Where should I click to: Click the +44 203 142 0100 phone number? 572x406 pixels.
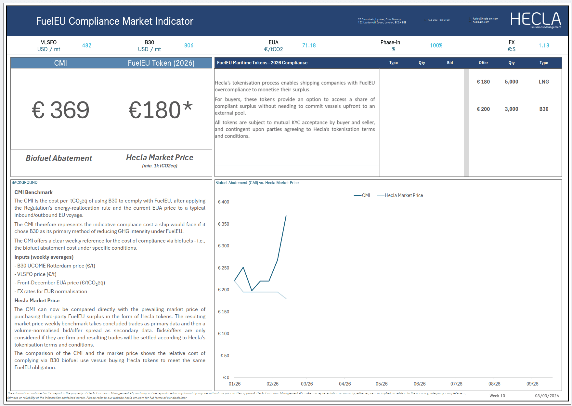tap(438, 20)
